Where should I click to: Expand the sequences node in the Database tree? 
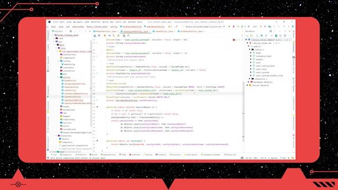click(250, 79)
